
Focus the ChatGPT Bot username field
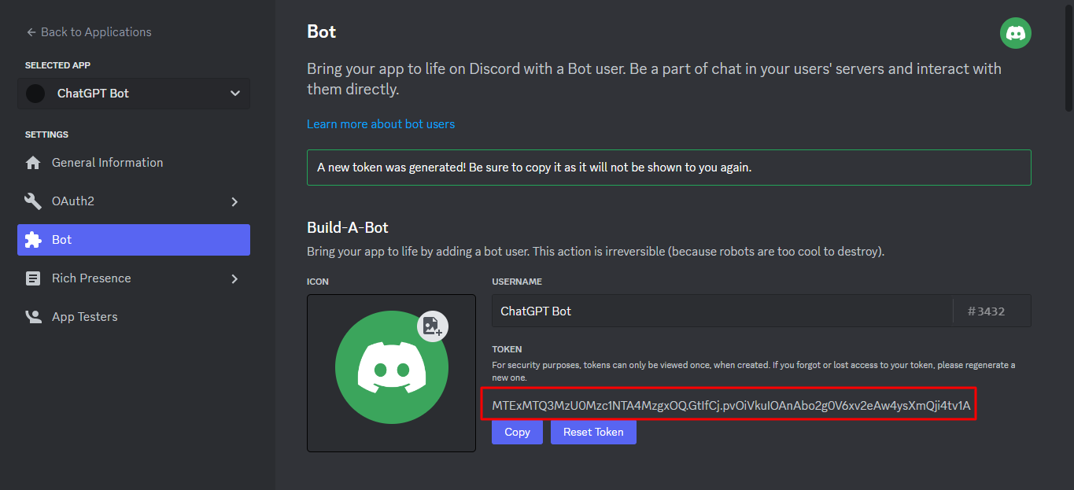(722, 311)
